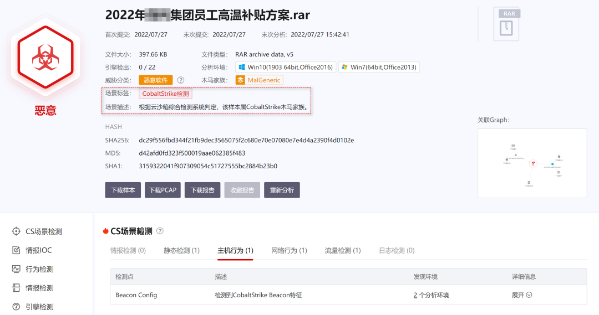Click the RAR file type icon
The image size is (599, 315).
pyautogui.click(x=506, y=24)
